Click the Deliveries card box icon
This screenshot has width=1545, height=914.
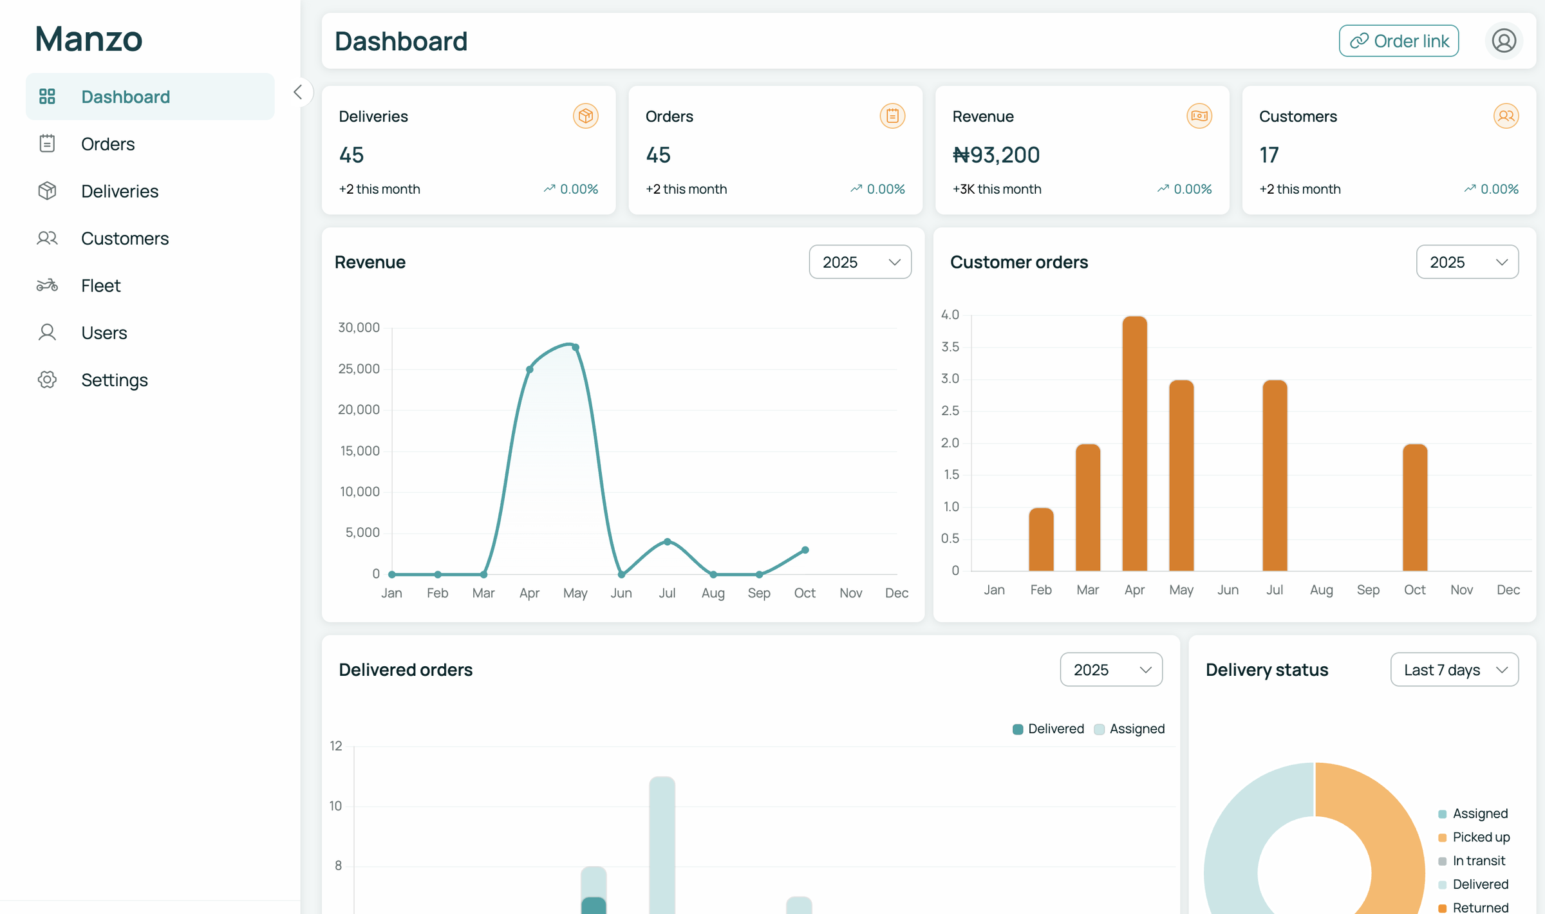pos(585,117)
